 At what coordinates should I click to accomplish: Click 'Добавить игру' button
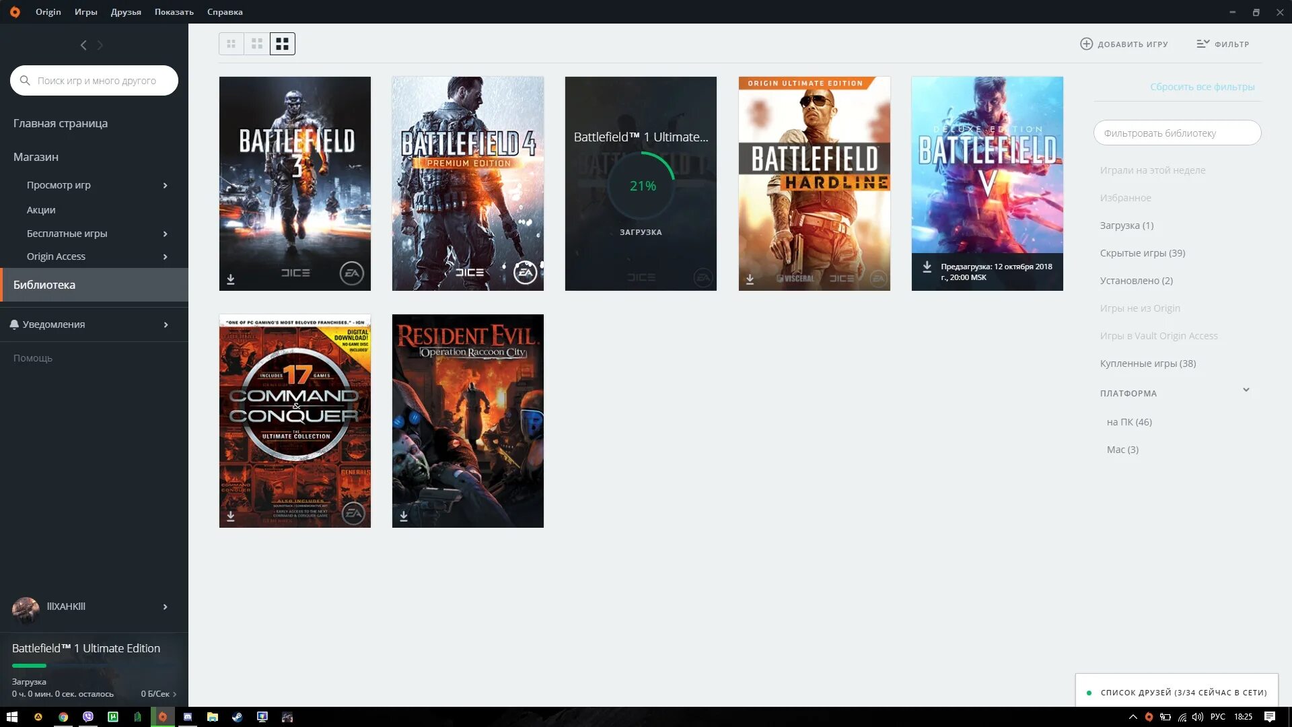coord(1124,44)
